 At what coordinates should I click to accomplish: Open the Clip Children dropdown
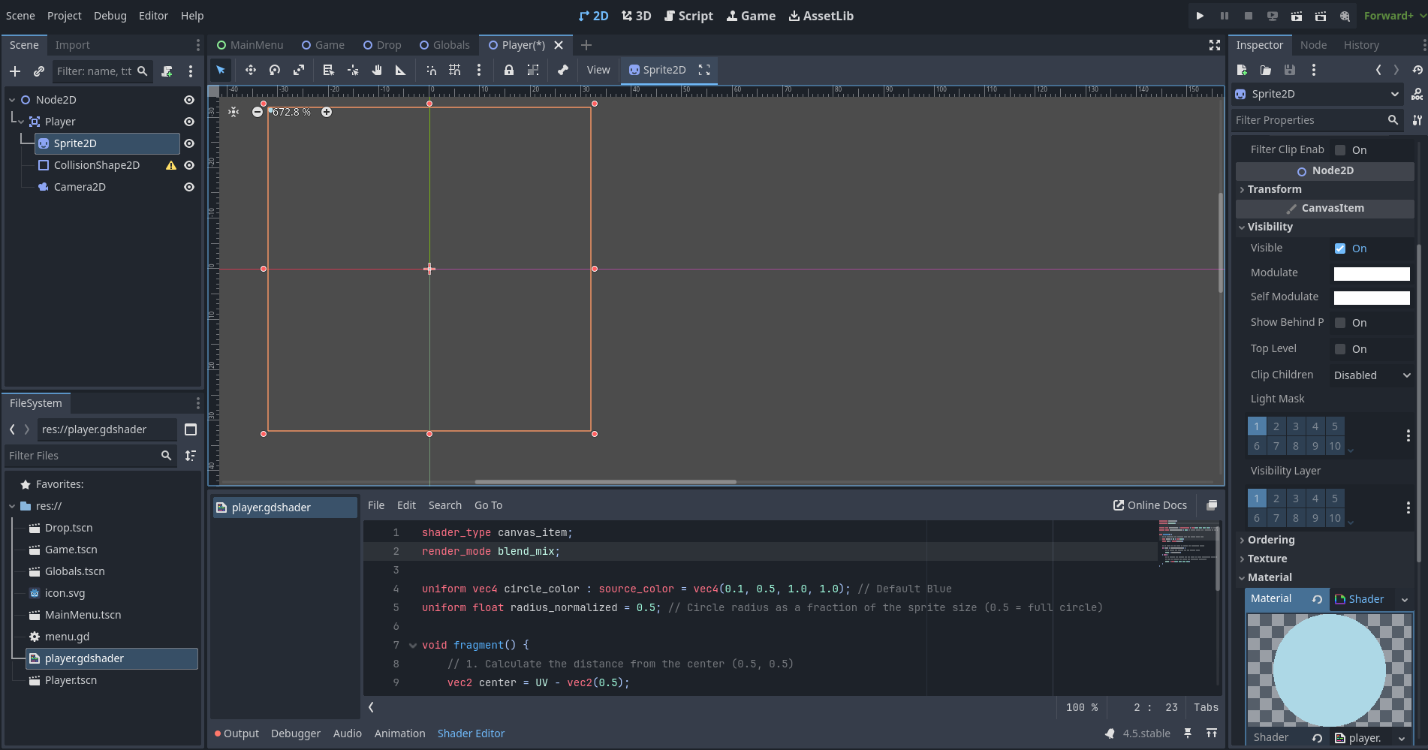[1372, 375]
